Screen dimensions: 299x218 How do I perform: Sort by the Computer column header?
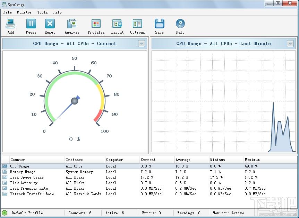pos(122,160)
